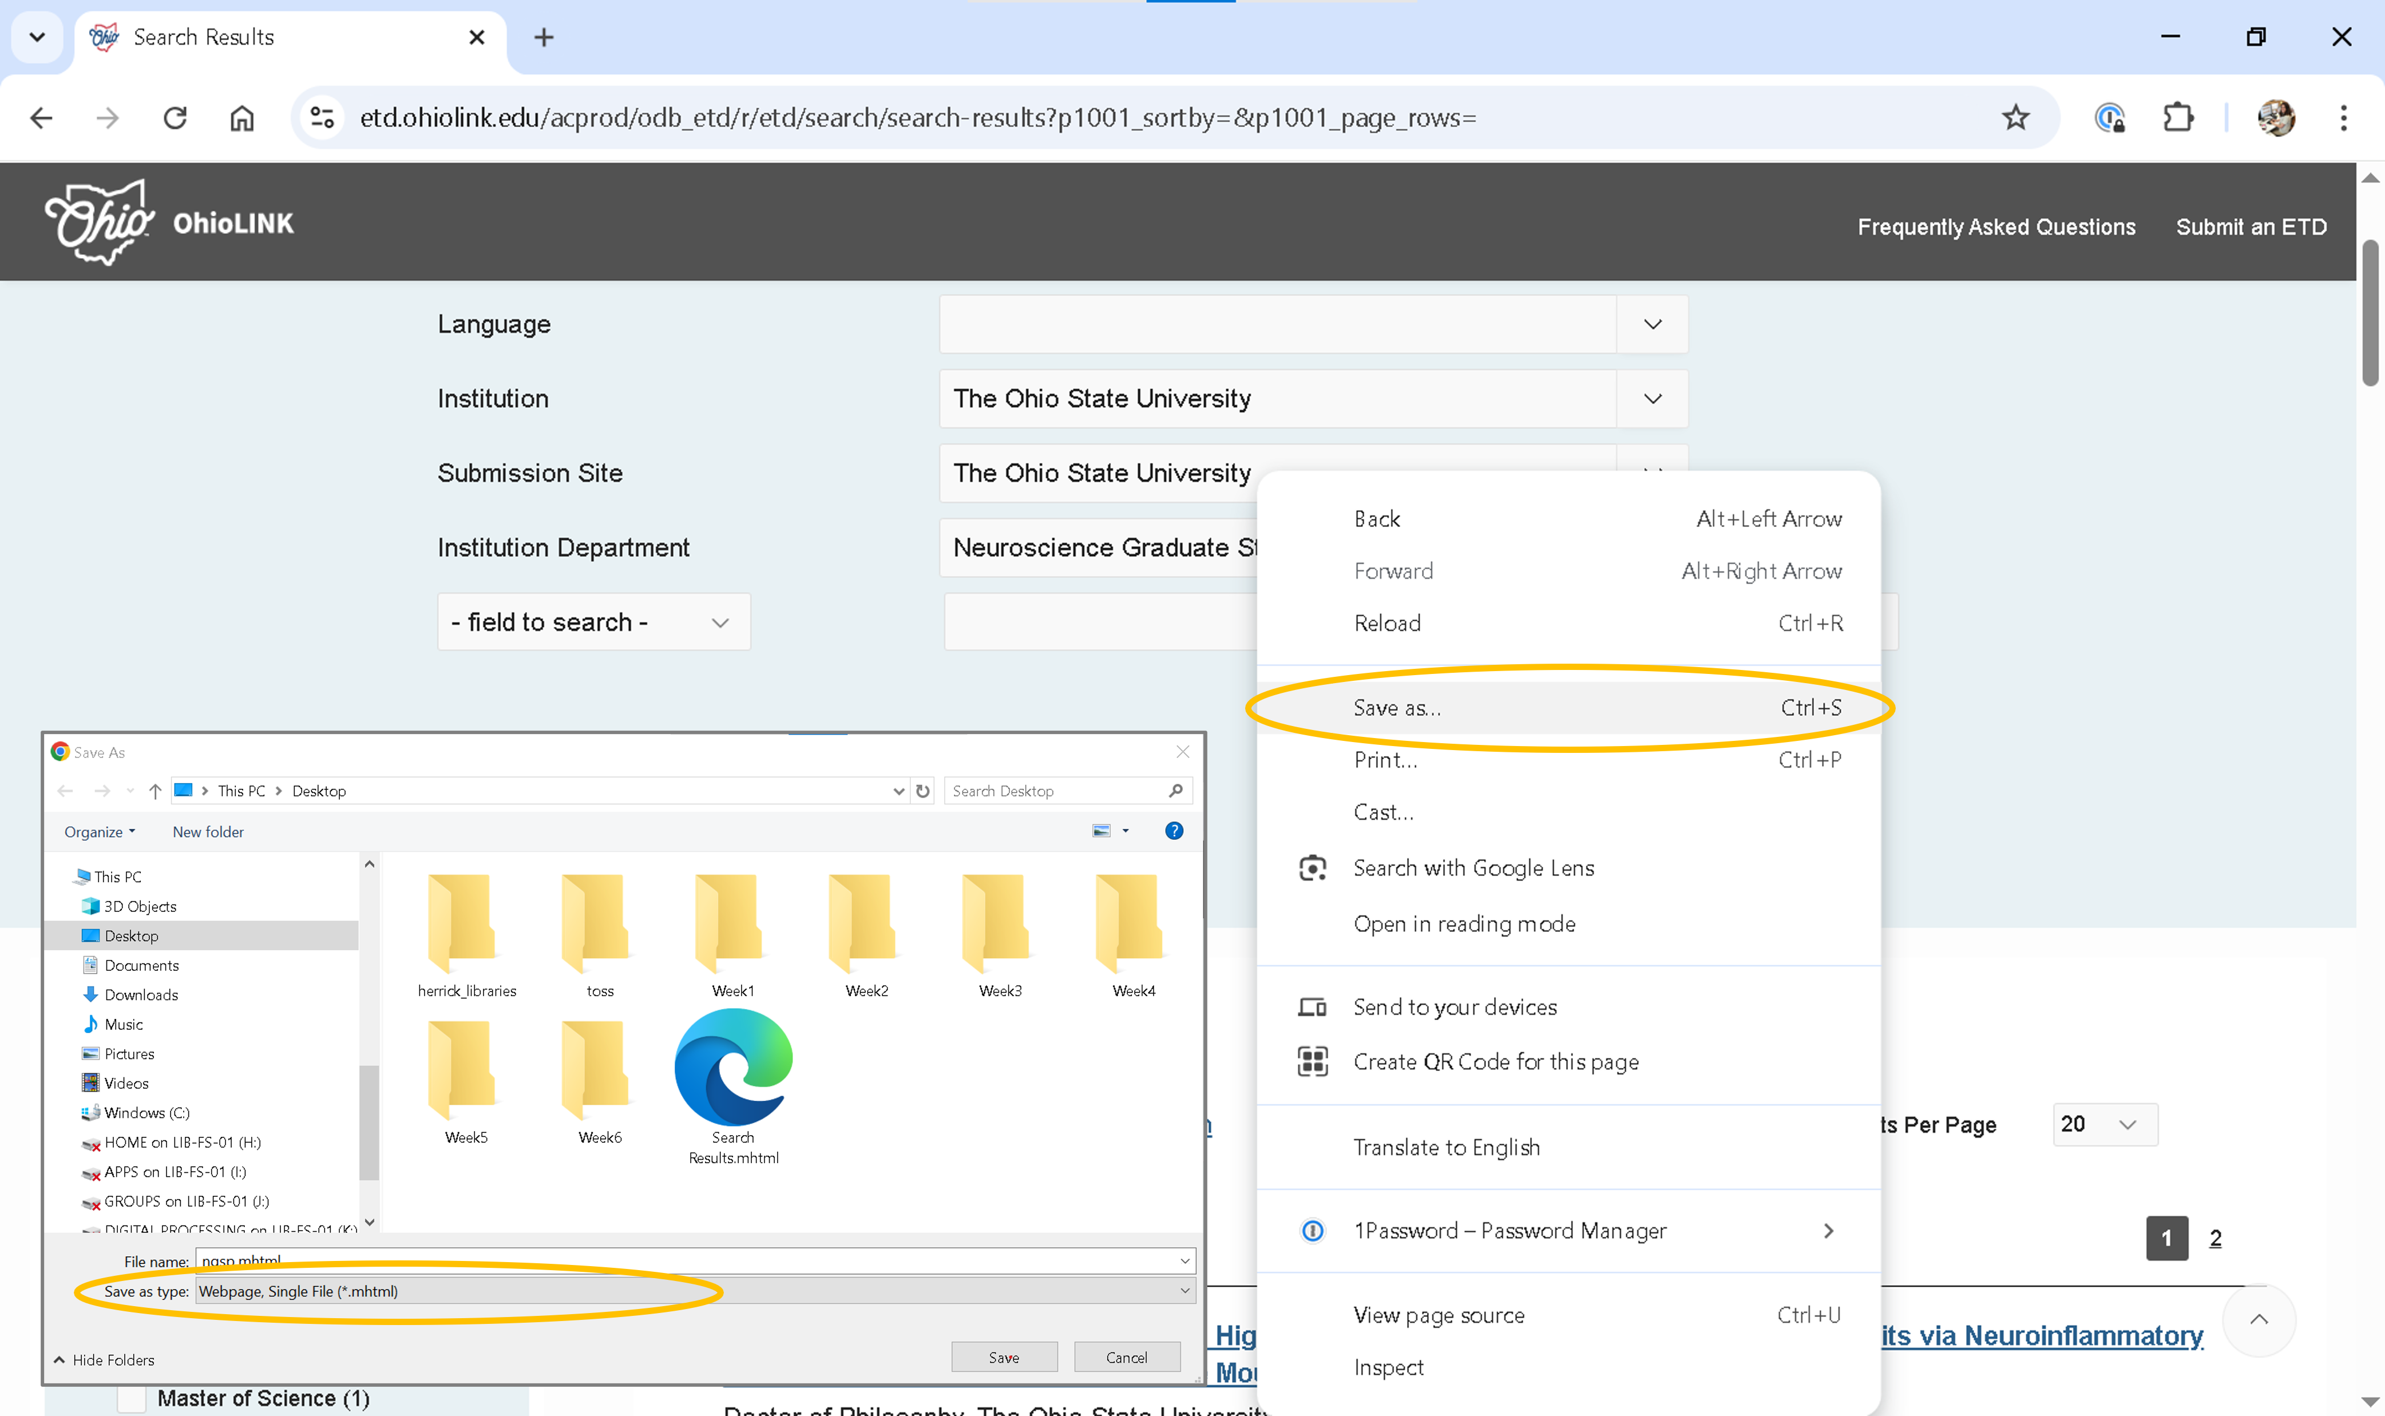This screenshot has width=2385, height=1416.
Task: Change folder view via the views icon
Action: point(1105,831)
